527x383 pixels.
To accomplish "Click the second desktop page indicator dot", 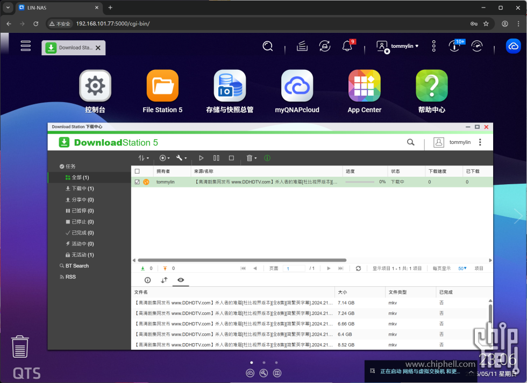I will 264,363.
